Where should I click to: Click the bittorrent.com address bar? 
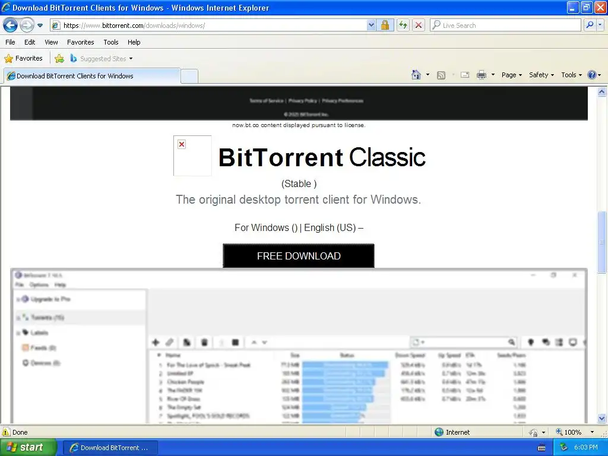pos(208,26)
